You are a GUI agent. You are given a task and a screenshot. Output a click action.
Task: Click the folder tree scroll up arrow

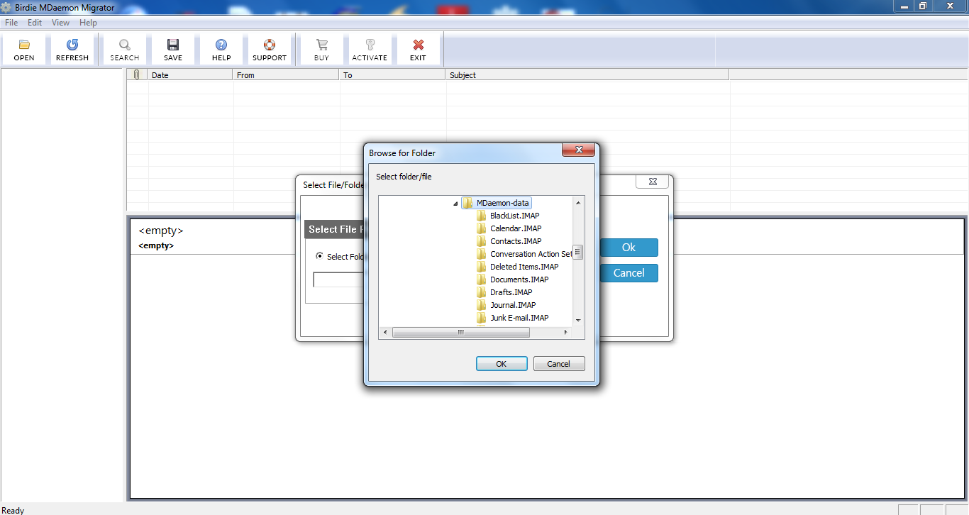(578, 203)
